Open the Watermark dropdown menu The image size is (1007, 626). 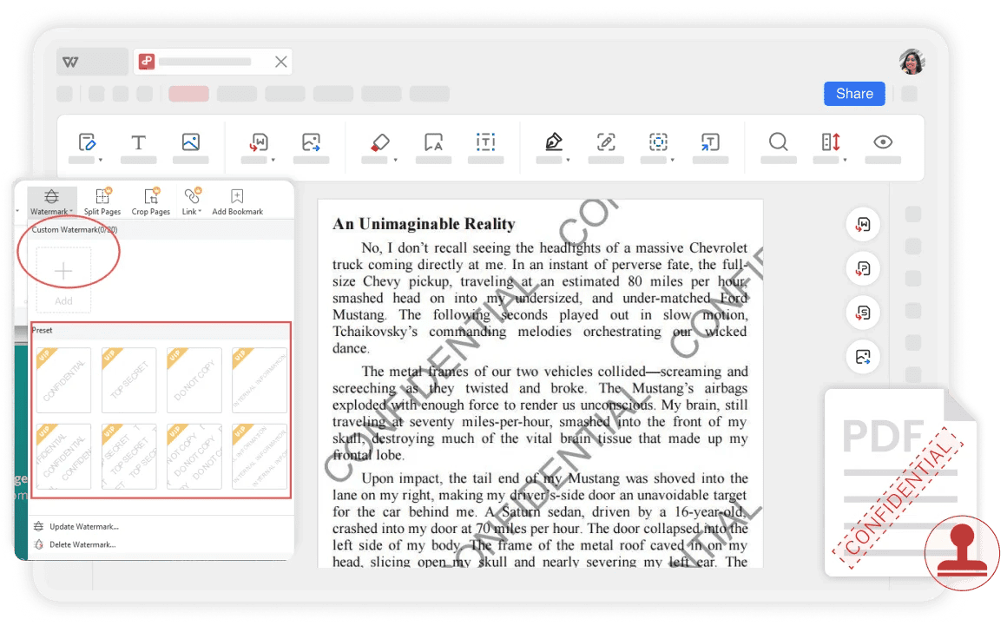(x=51, y=202)
